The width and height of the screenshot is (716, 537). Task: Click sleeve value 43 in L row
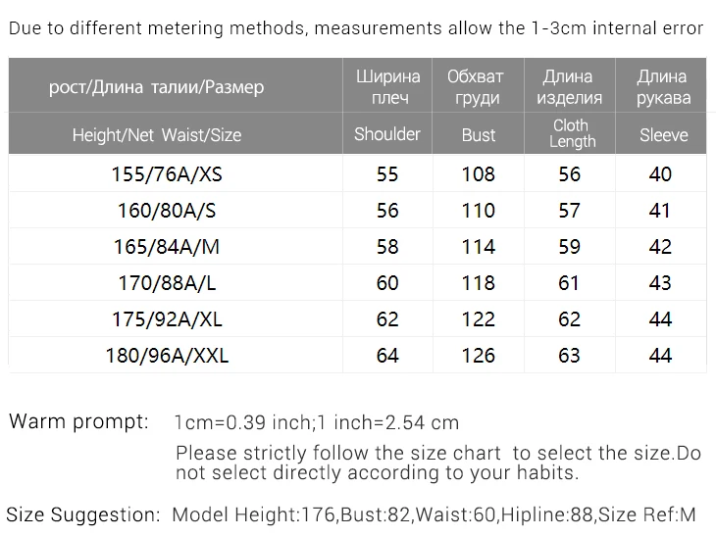[660, 283]
